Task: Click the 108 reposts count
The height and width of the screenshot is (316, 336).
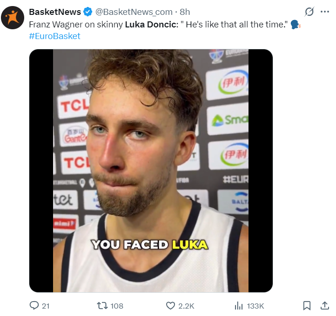Action: [x=117, y=306]
